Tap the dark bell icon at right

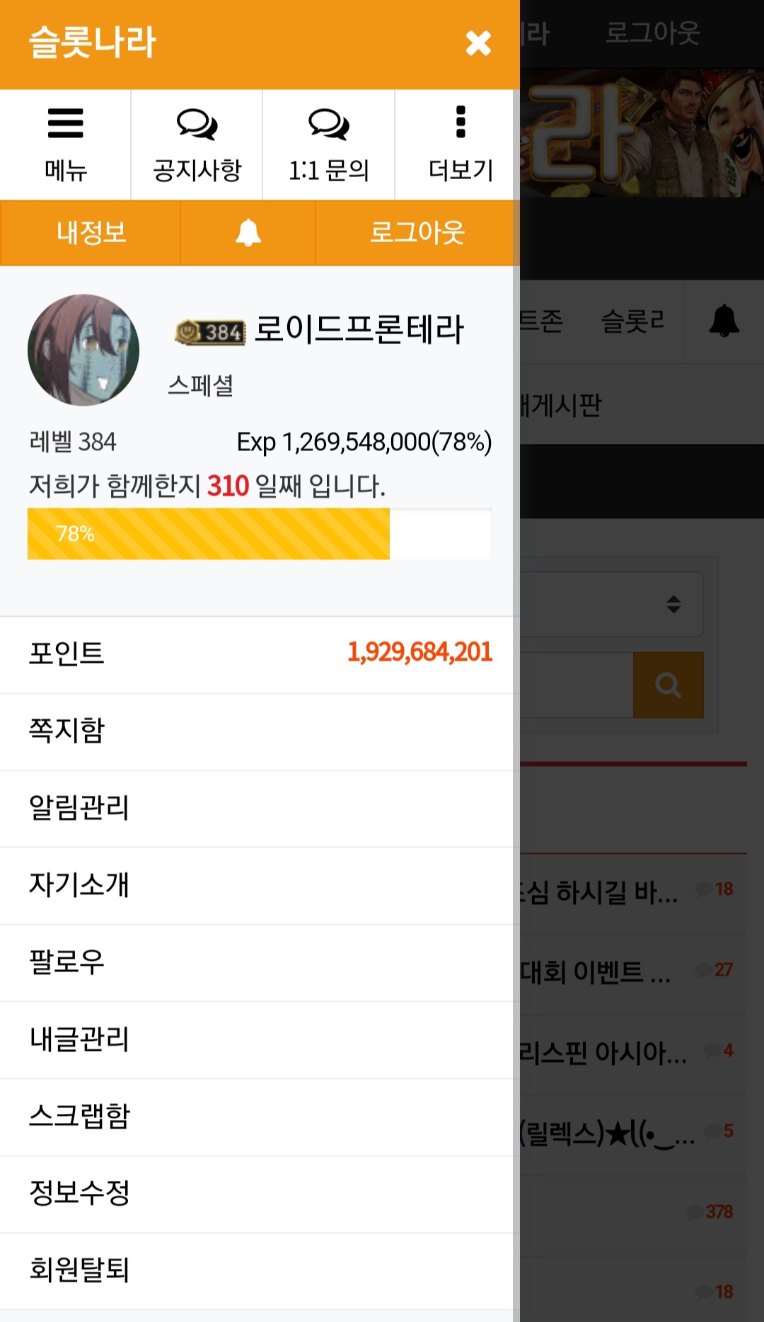click(724, 321)
